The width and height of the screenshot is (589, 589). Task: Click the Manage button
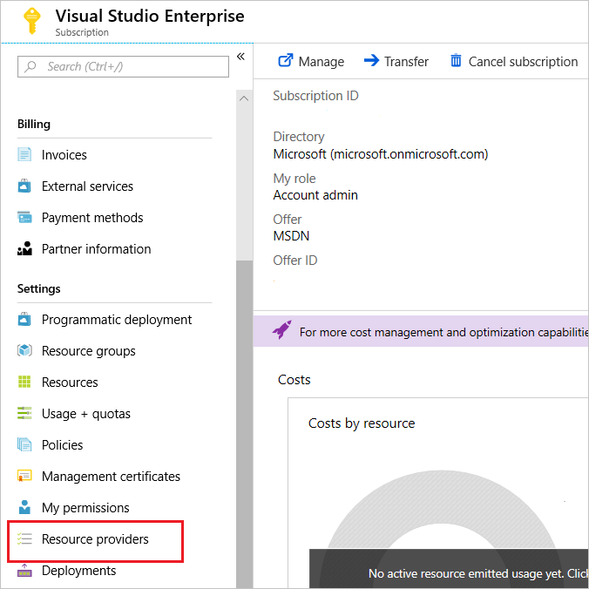click(x=311, y=61)
